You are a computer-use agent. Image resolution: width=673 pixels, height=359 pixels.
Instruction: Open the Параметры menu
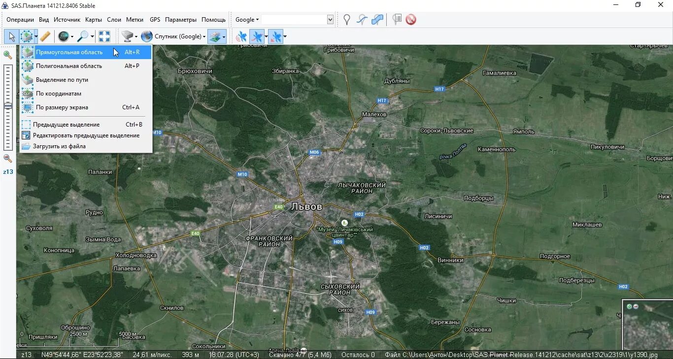pos(181,20)
